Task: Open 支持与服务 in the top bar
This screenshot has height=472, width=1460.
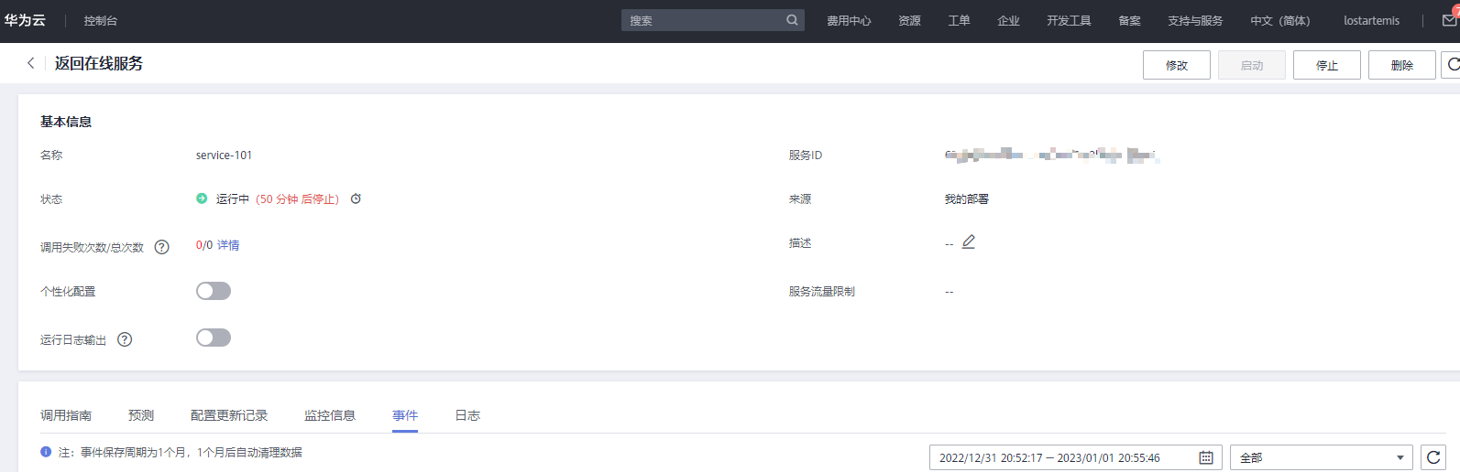Action: click(1195, 20)
